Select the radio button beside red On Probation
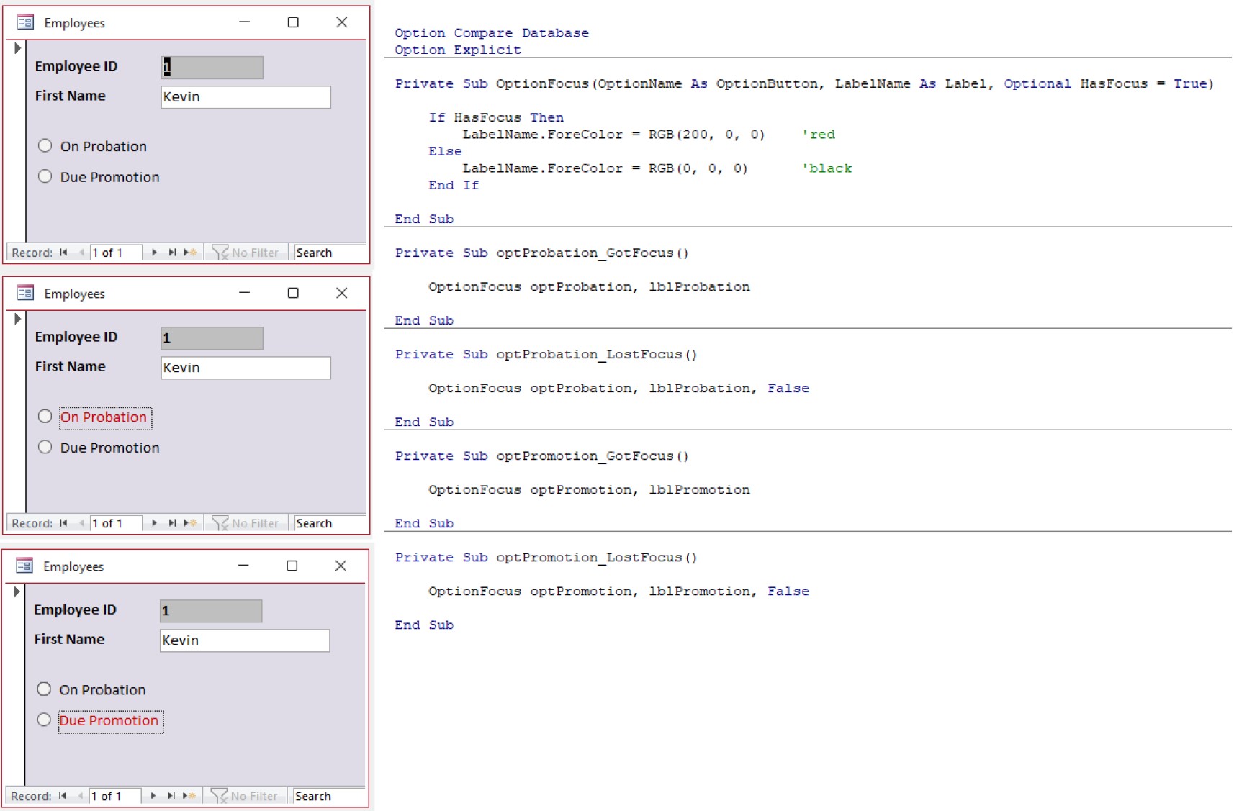The height and width of the screenshot is (811, 1234). [x=45, y=417]
